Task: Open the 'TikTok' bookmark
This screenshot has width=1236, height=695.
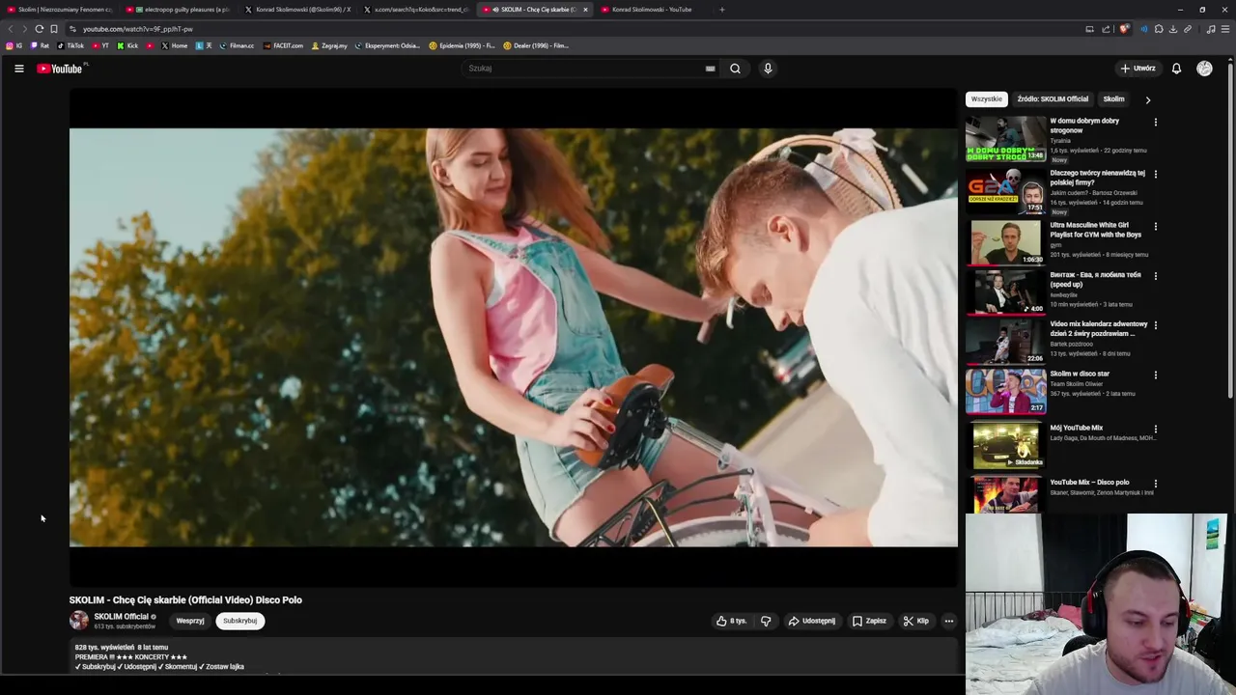Action: (70, 45)
